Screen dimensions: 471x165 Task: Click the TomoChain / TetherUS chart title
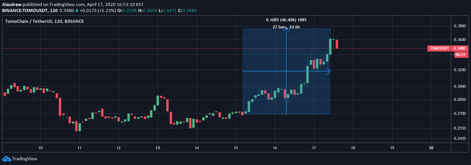pyautogui.click(x=44, y=21)
